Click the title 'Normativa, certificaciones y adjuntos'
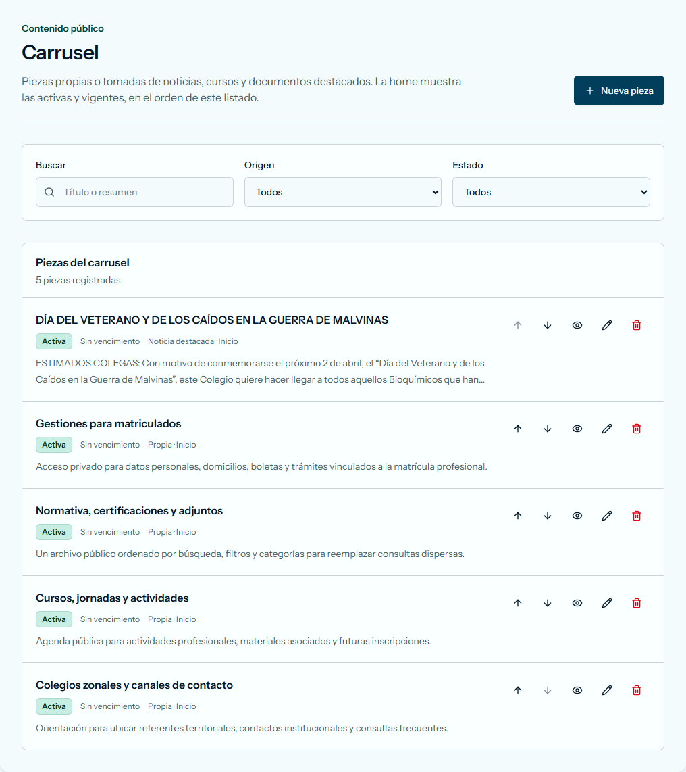686x772 pixels. (x=130, y=510)
